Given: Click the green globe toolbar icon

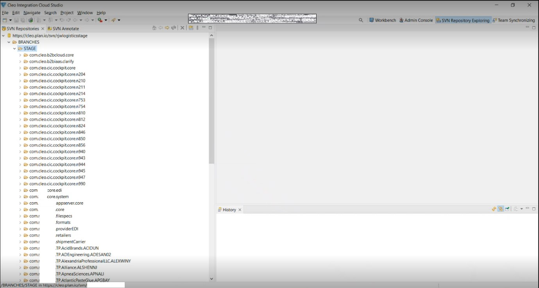Looking at the screenshot, I should coord(30,20).
